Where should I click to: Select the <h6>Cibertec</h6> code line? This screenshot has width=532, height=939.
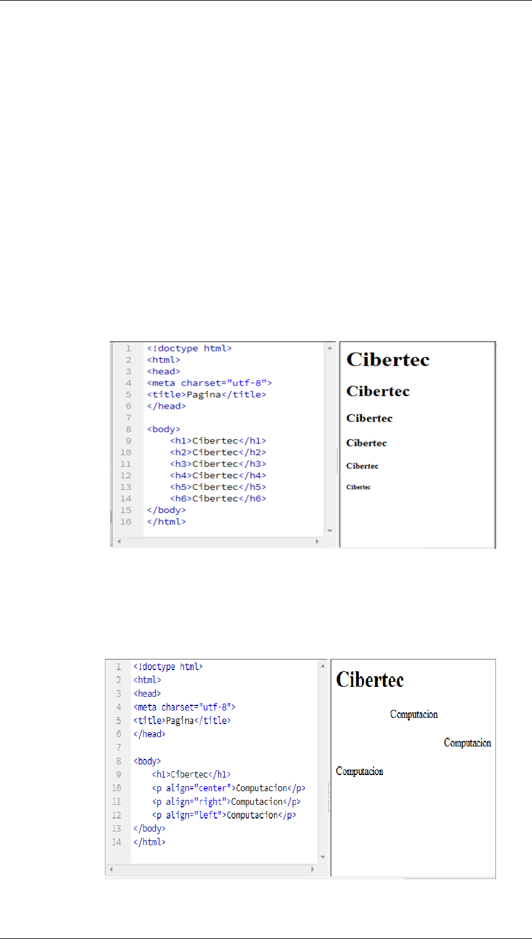click(219, 499)
